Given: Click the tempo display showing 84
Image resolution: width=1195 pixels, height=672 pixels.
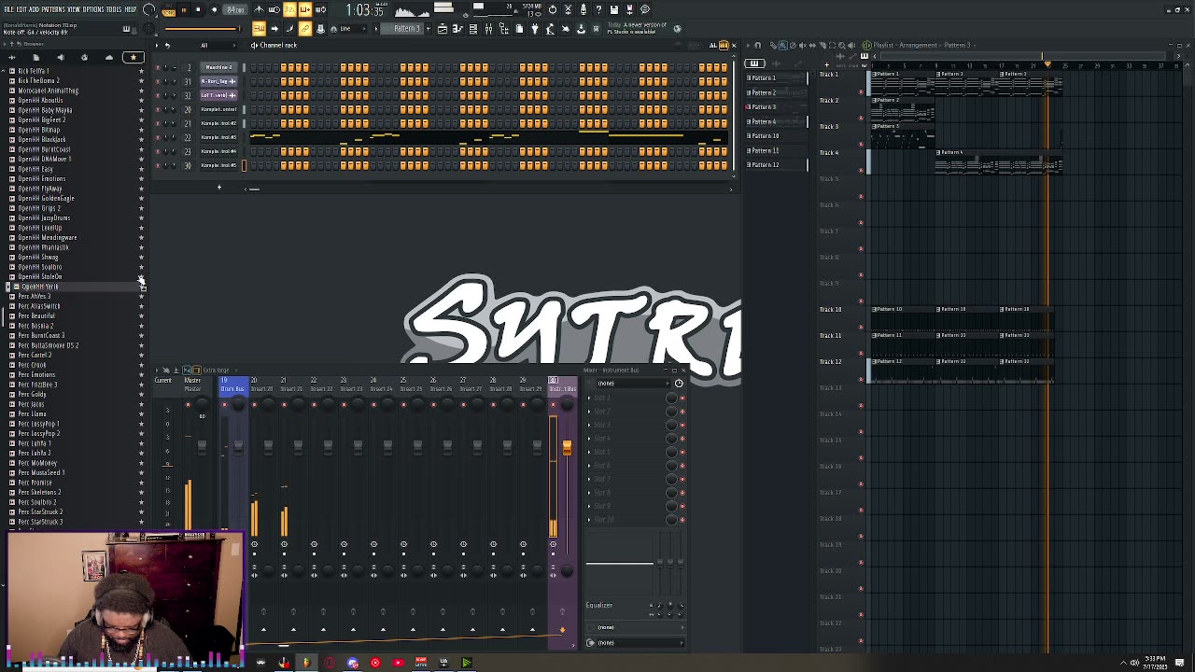Looking at the screenshot, I should coord(236,10).
